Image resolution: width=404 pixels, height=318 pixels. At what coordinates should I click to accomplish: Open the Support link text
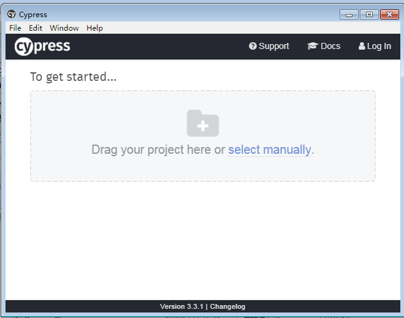(x=273, y=46)
